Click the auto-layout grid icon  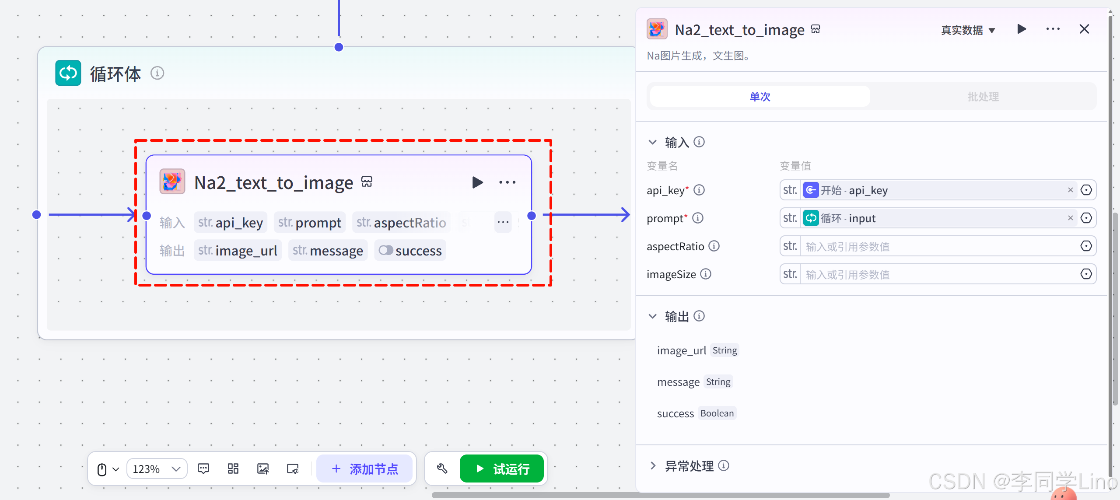[233, 469]
